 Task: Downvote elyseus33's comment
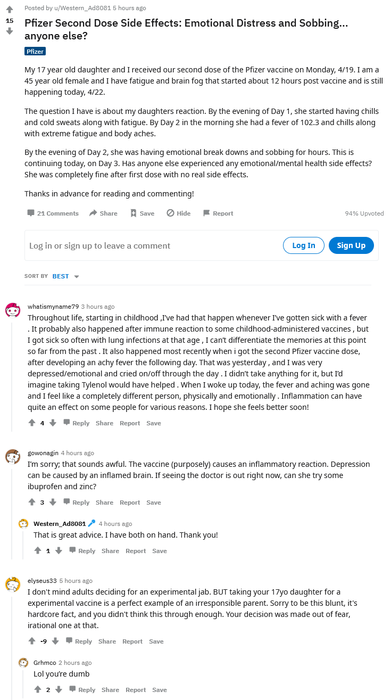pos(55,641)
